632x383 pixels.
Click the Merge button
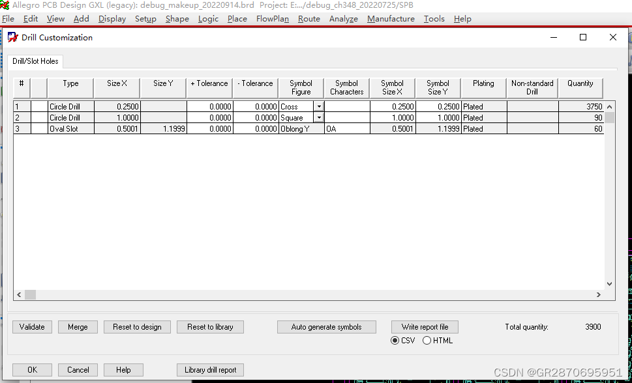78,327
